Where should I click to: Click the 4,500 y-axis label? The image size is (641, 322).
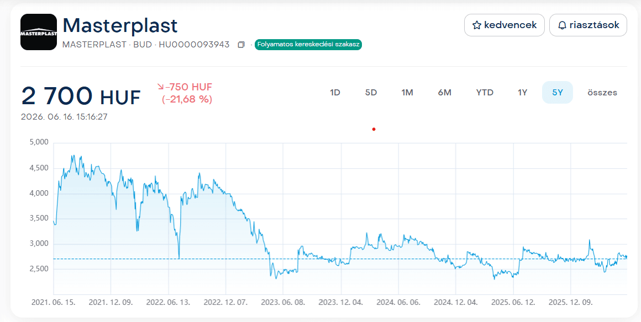pos(39,168)
